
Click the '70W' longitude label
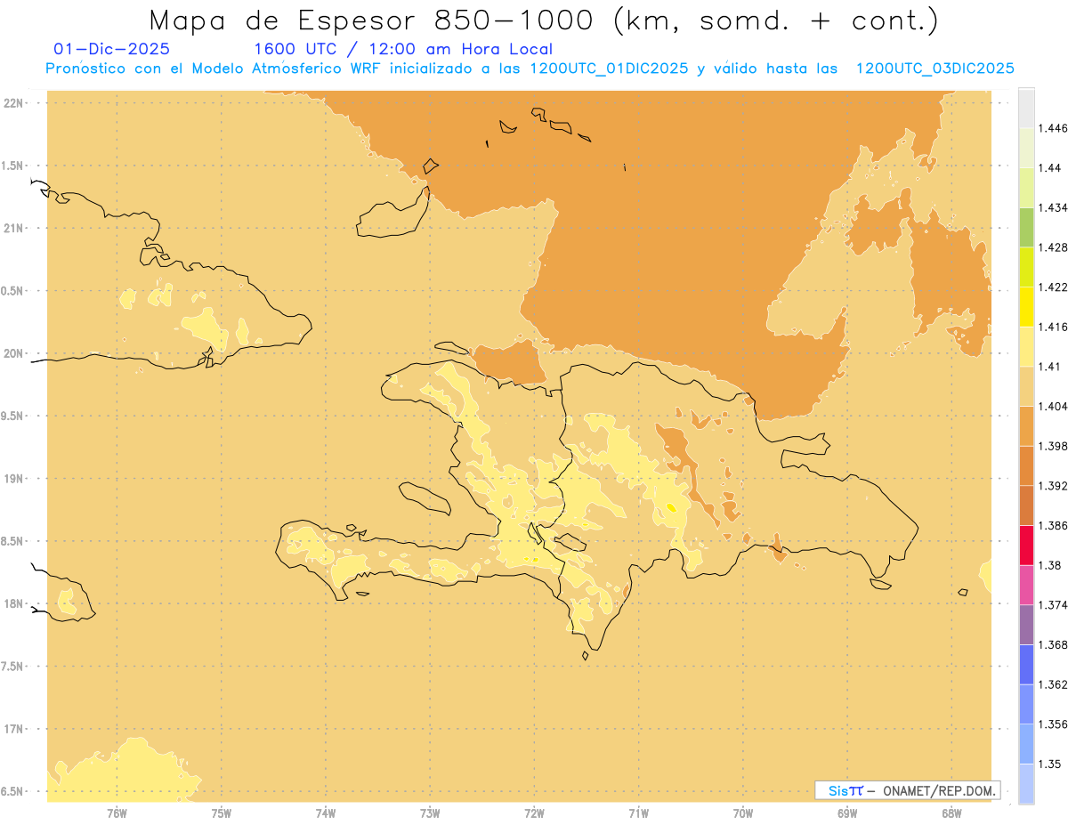point(743,813)
